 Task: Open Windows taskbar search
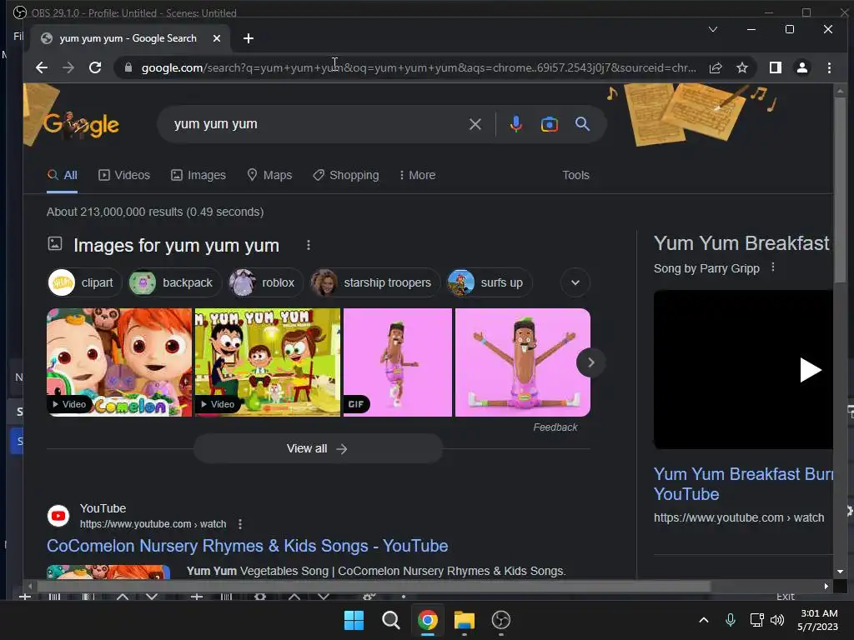(x=390, y=620)
